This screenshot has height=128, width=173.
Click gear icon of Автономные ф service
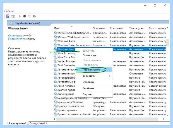(x=55, y=82)
